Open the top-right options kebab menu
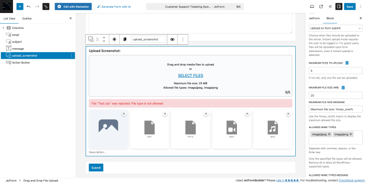The width and height of the screenshot is (366, 183). tap(361, 7)
